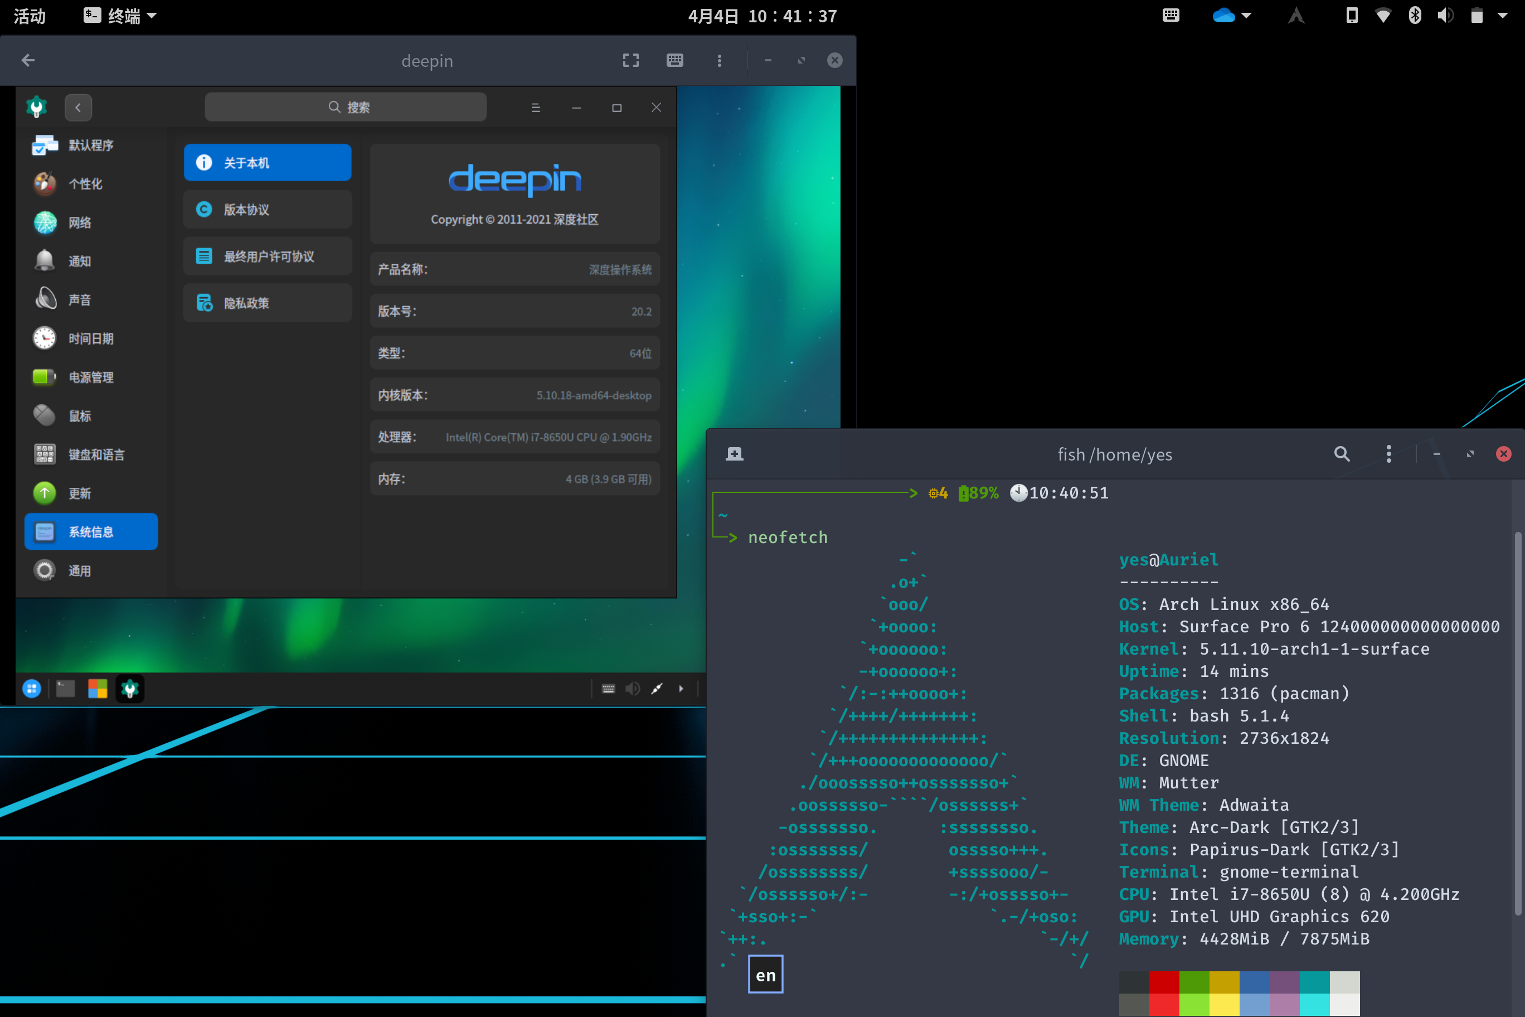Click the back chevron in control center
Screen dimensions: 1525x1017
[x=79, y=108]
